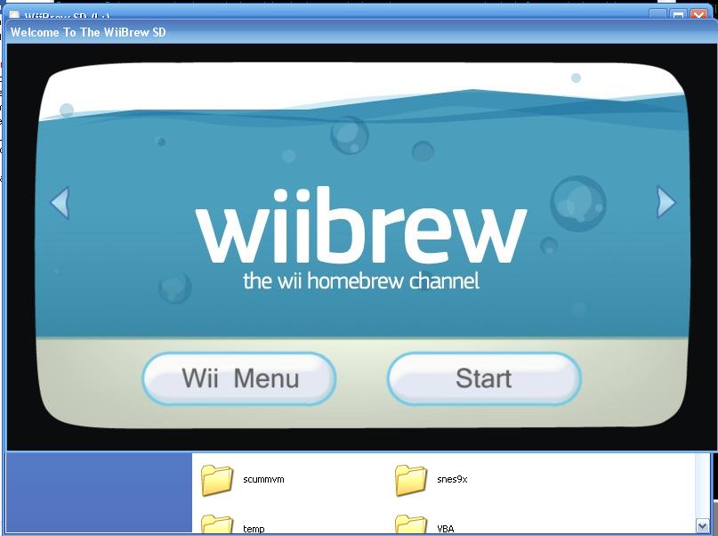Click the left arrow on the channel screen
718x536 pixels.
[61, 202]
